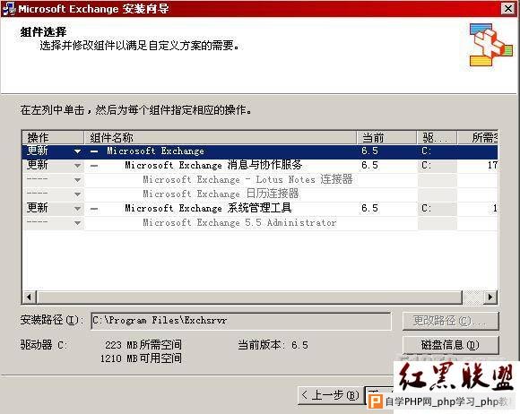This screenshot has width=520, height=414.
Task: Open action dropdown for Microsoft Exchange row
Action: click(x=77, y=151)
